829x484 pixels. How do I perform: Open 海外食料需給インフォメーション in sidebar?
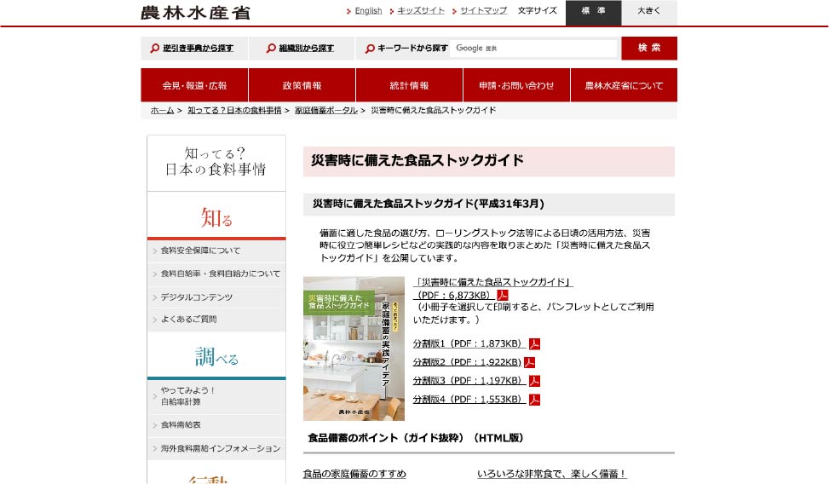point(216,448)
